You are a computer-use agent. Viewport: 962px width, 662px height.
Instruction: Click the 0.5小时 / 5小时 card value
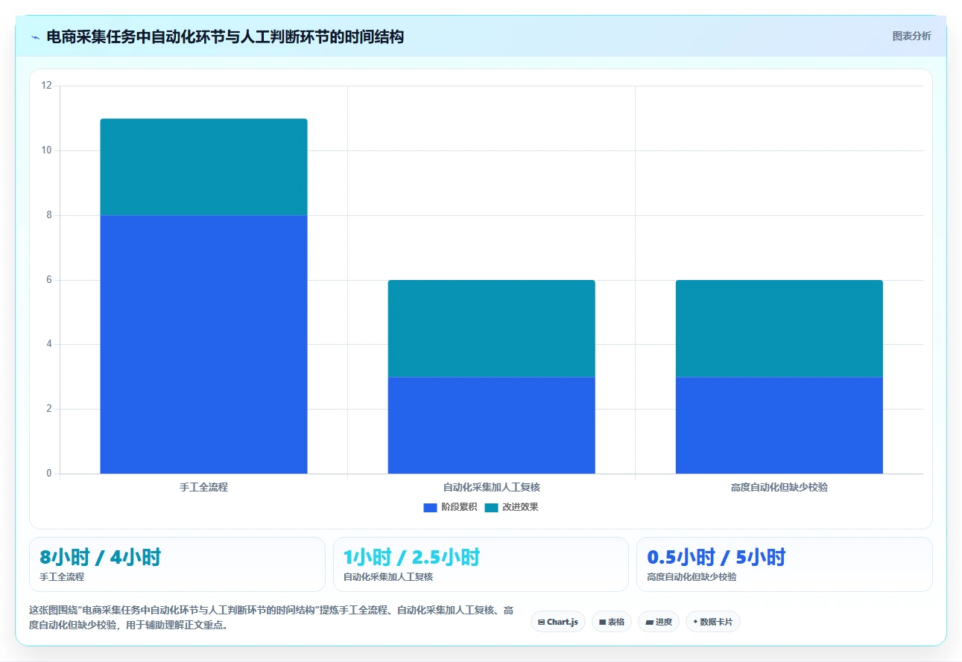[x=716, y=557]
